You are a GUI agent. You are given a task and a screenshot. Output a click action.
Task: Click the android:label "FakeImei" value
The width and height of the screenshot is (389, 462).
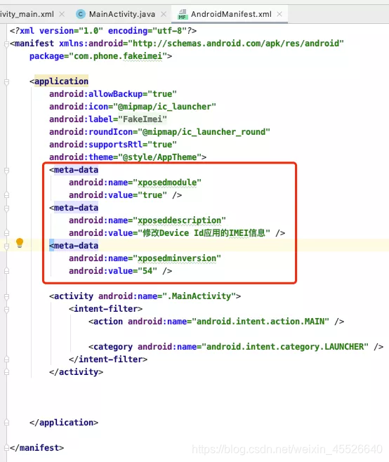pyautogui.click(x=143, y=119)
